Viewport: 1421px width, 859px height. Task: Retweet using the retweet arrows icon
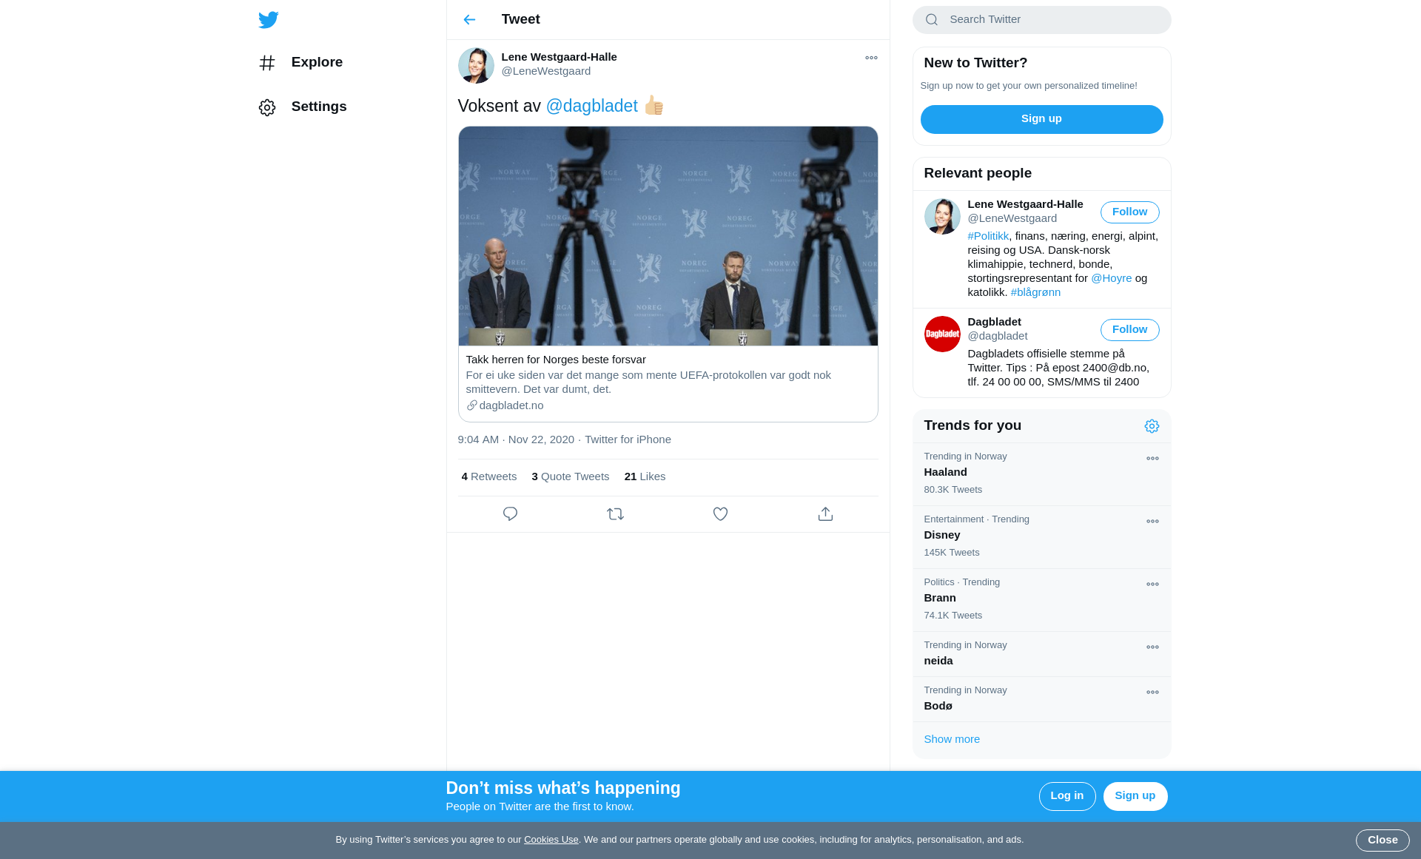pos(615,513)
